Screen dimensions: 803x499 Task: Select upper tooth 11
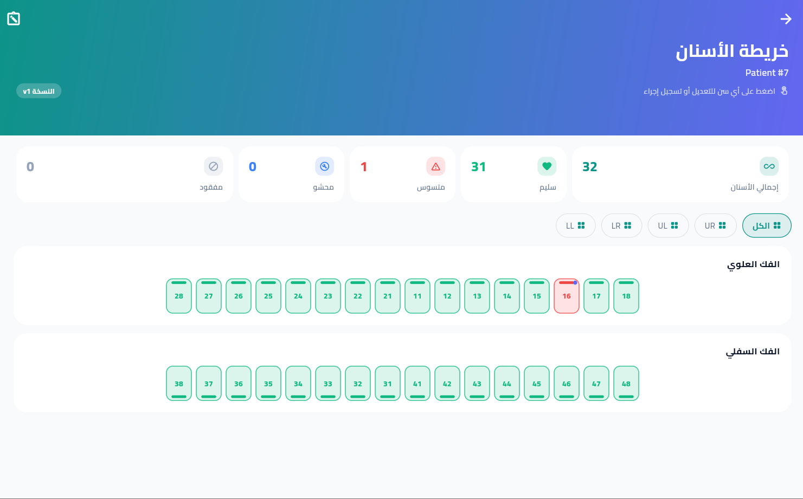[x=417, y=296]
